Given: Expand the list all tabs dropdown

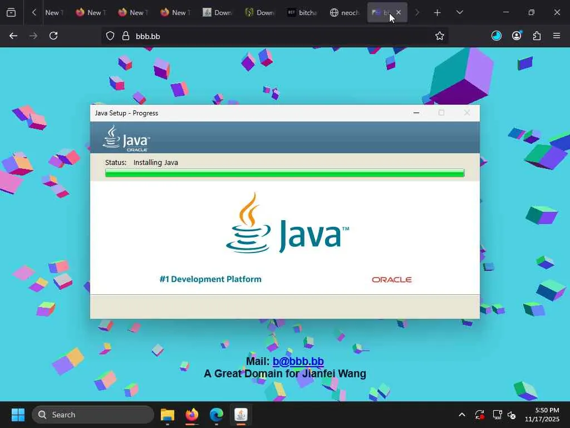Looking at the screenshot, I should pos(459,12).
